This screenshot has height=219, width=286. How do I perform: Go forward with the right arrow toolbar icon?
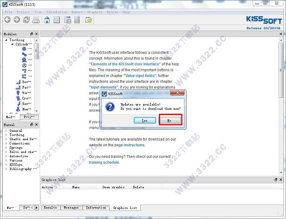click(17, 20)
